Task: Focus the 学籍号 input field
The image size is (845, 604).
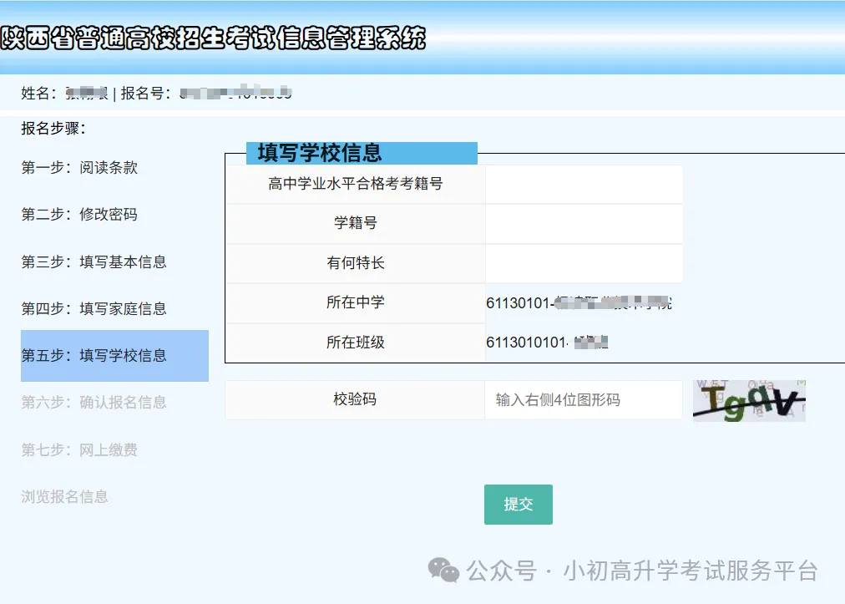Action: tap(584, 224)
